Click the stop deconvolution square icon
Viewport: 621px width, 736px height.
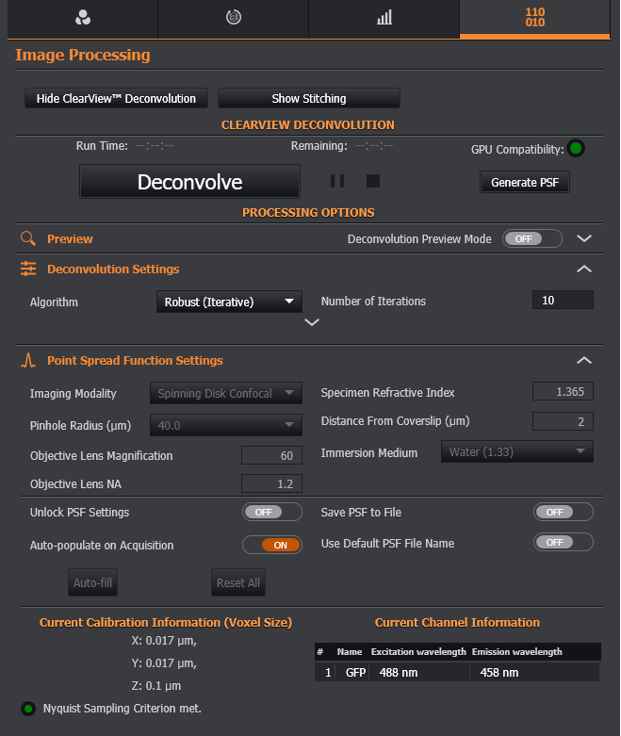click(373, 181)
